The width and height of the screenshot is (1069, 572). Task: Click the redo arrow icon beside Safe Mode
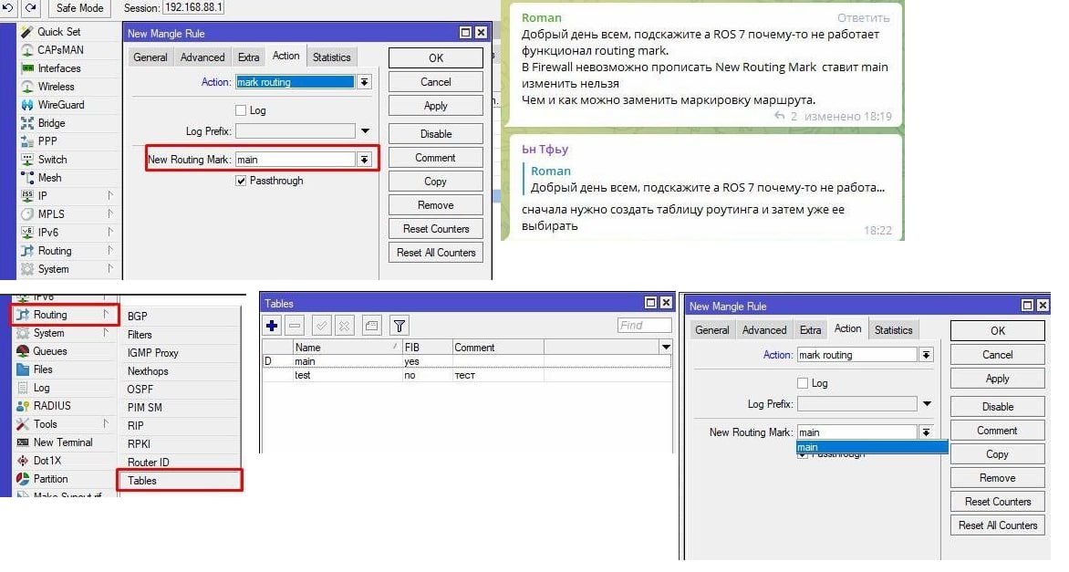(31, 7)
